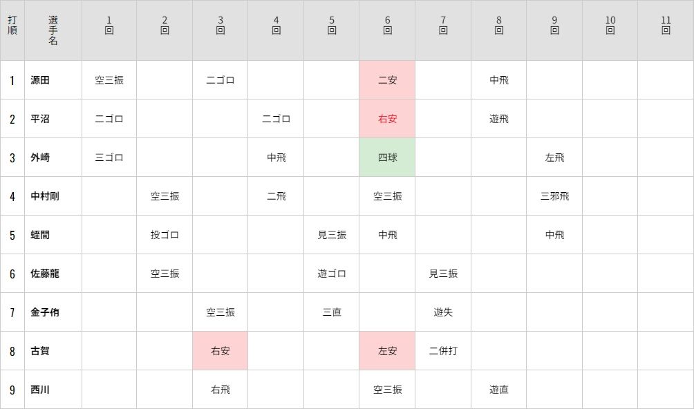This screenshot has height=409, width=694.
Task: Click the green 四球 cell for 外崎
Action: (x=387, y=158)
